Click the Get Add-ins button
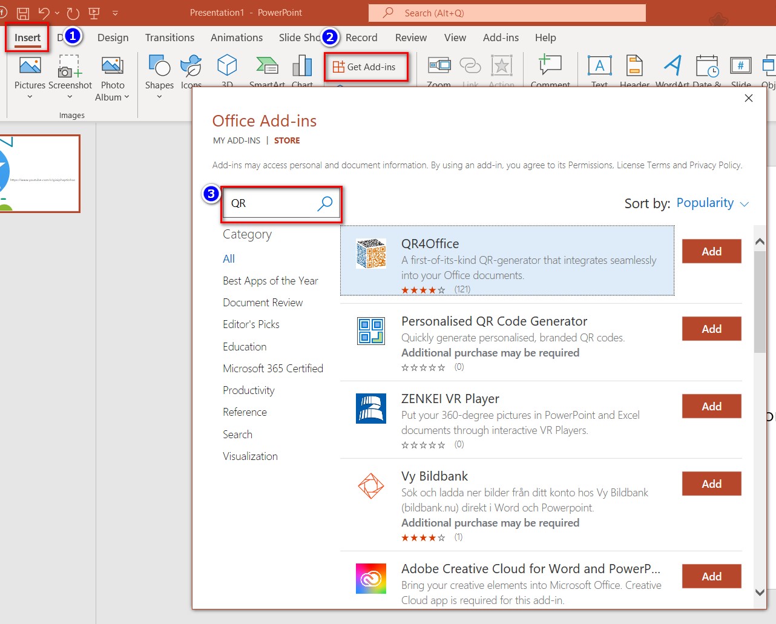 coord(365,67)
